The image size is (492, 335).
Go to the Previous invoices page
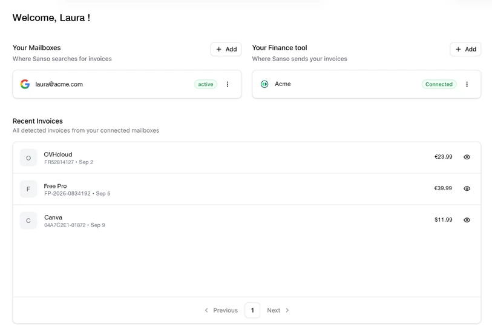tap(221, 310)
